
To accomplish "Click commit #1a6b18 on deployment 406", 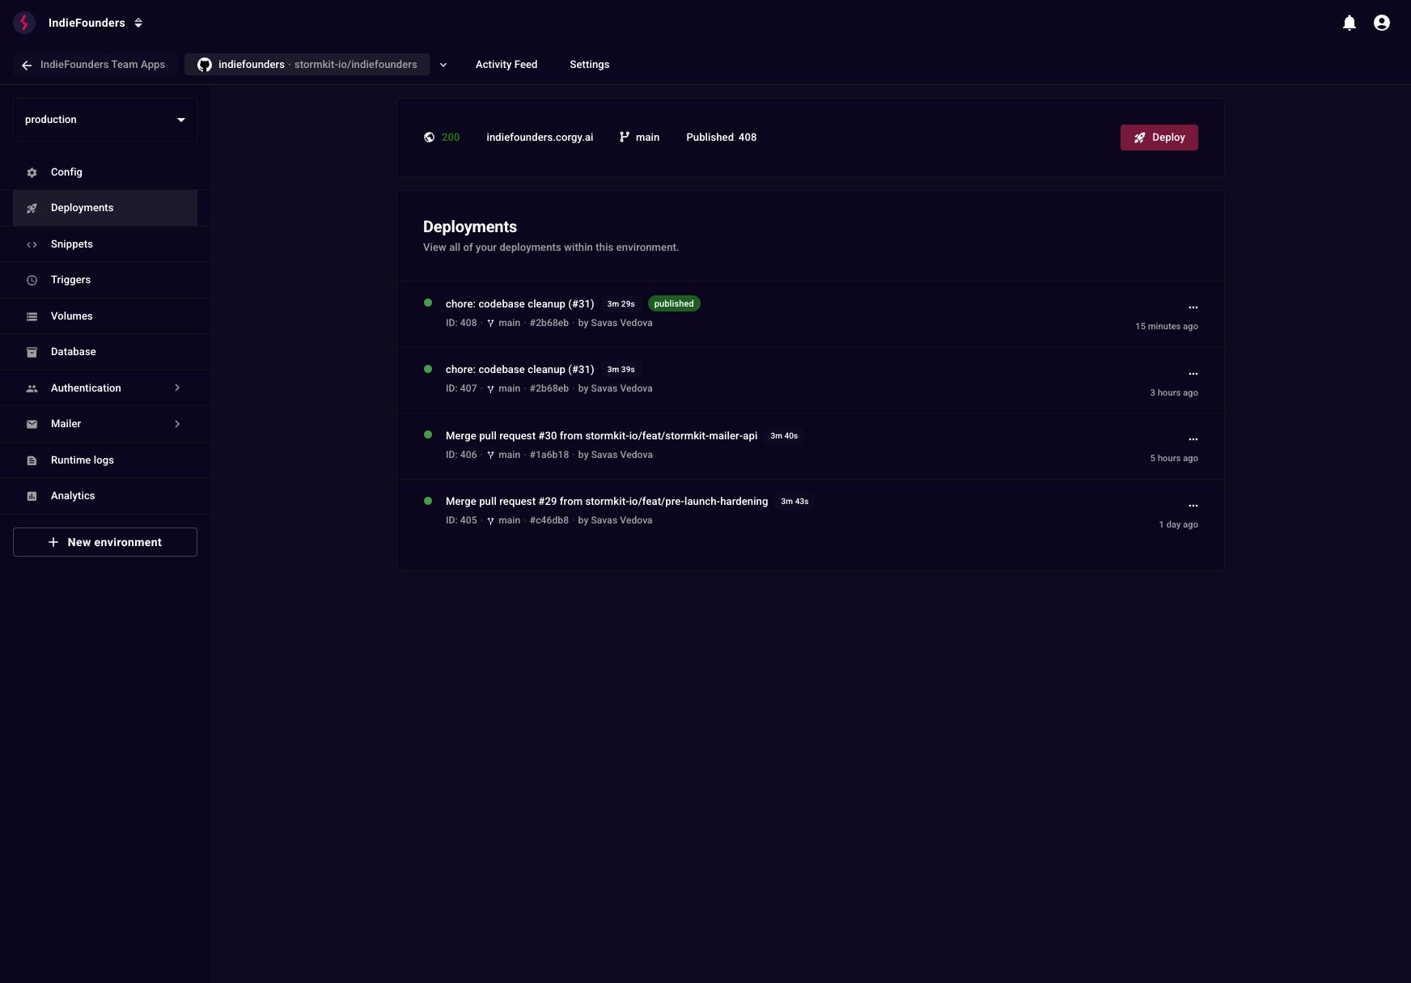I will [x=549, y=455].
